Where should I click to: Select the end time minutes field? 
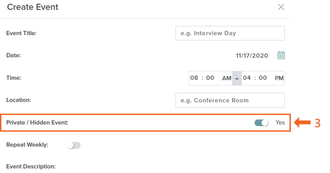coord(263,78)
